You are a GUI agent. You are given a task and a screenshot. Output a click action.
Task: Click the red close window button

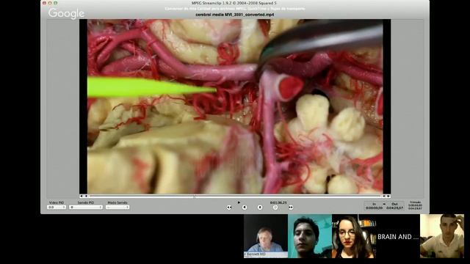(x=44, y=3)
